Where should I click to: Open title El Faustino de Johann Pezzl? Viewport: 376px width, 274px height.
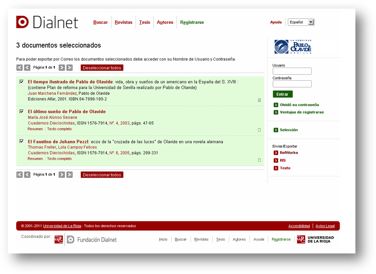pos(58,142)
